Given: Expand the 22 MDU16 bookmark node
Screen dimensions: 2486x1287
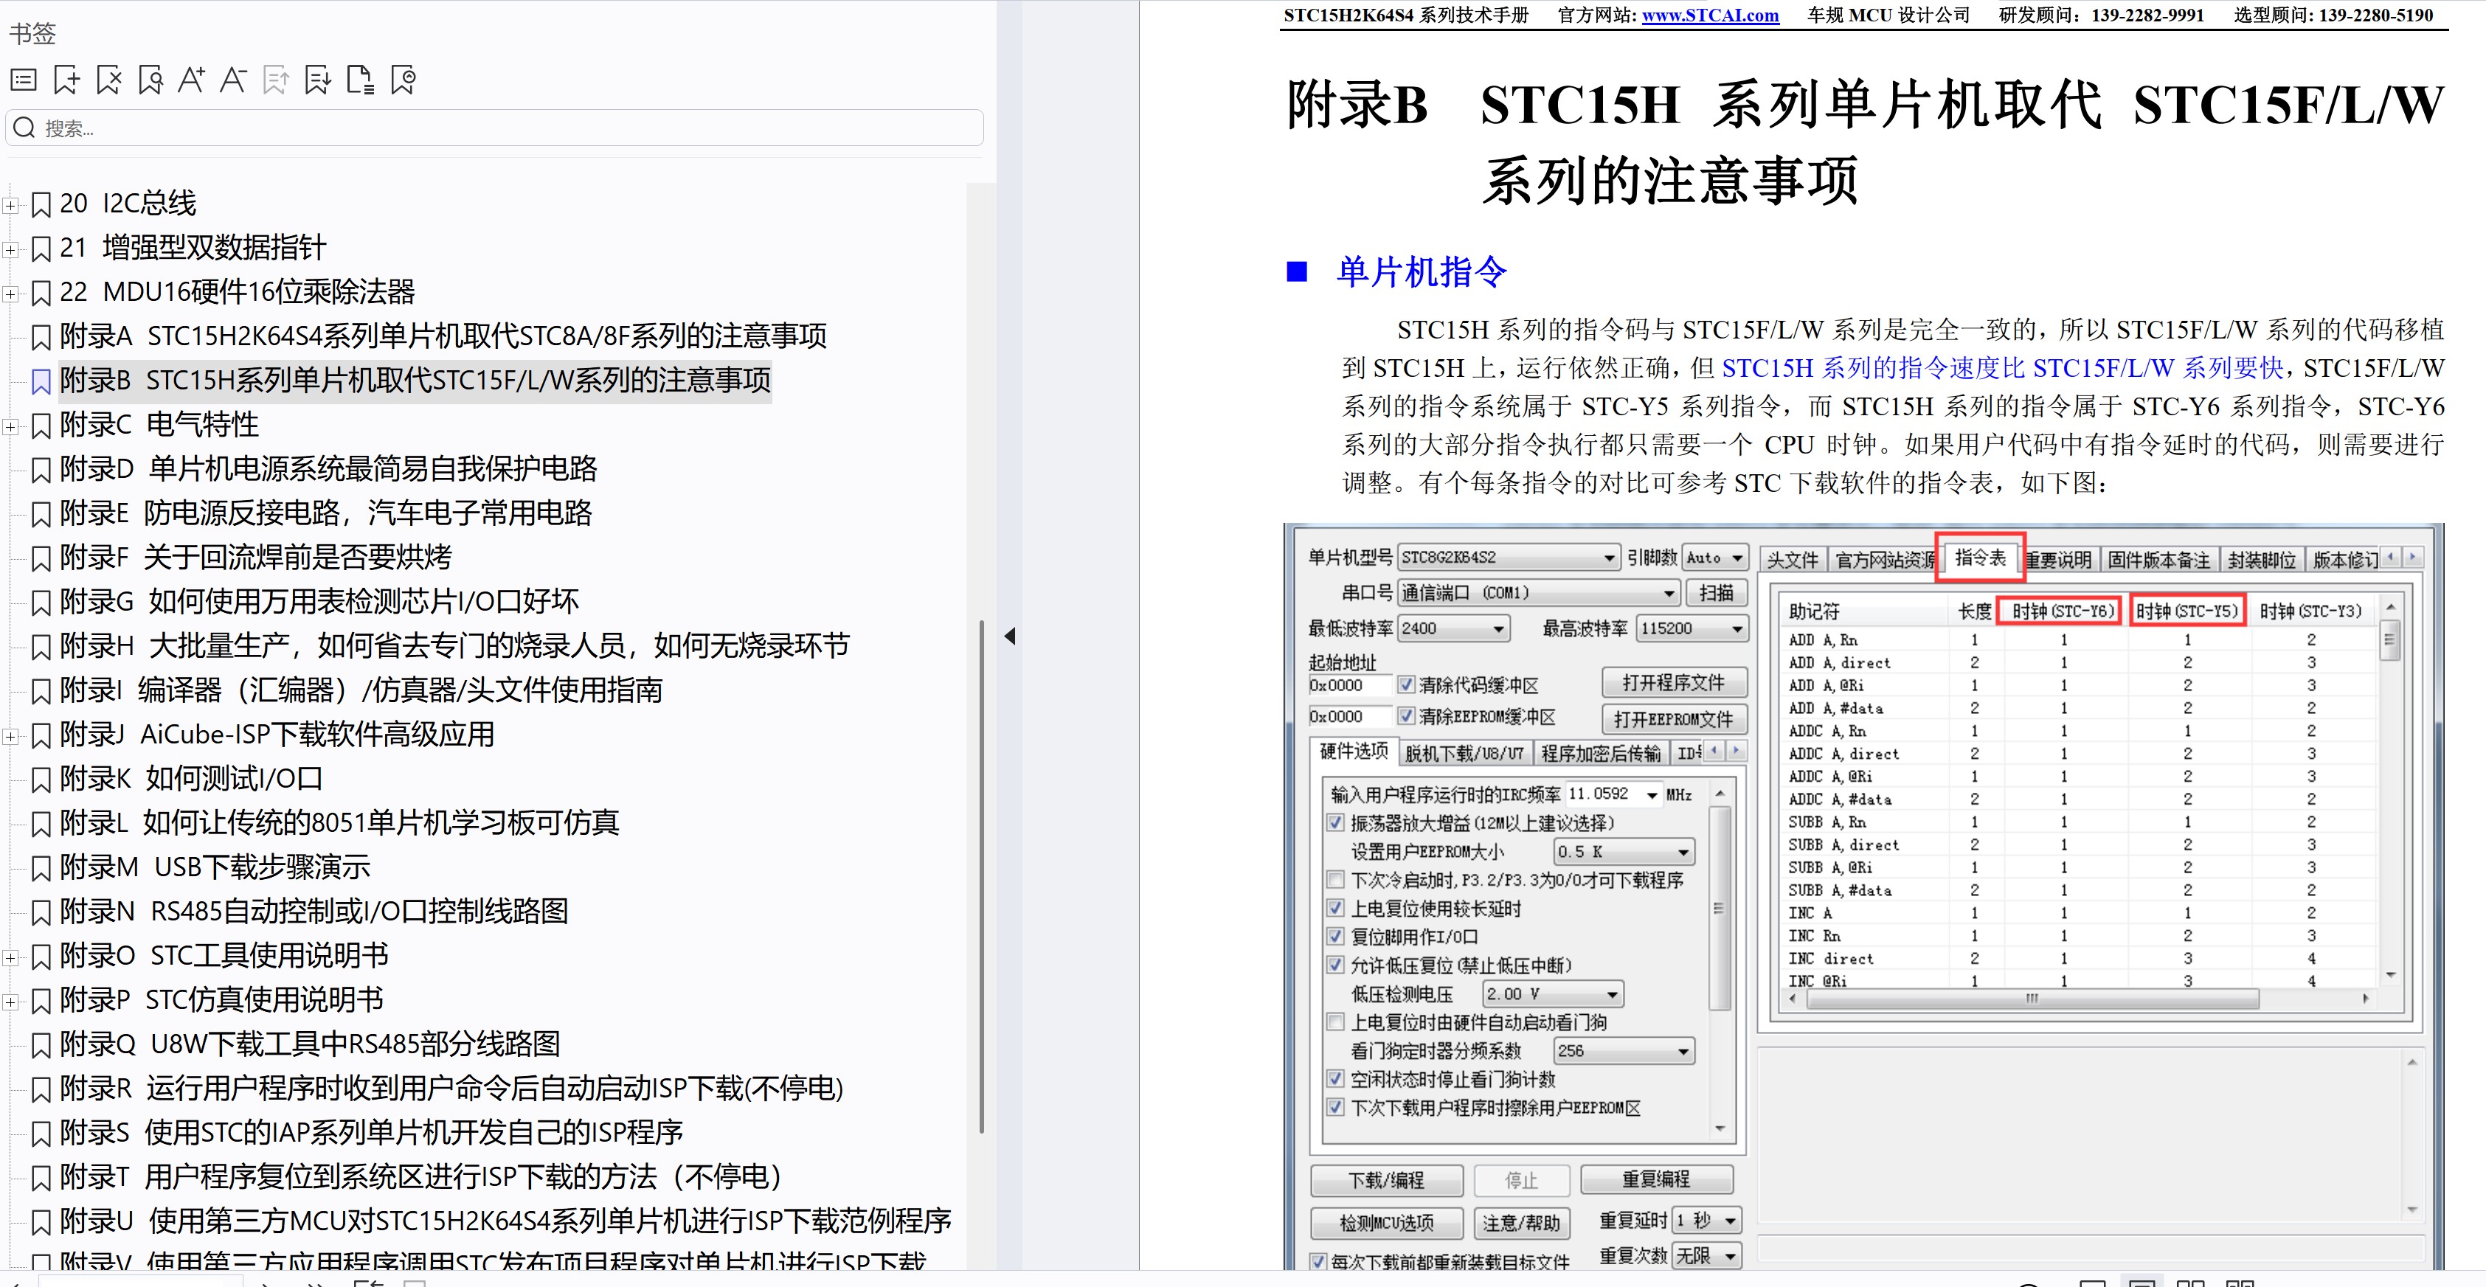Looking at the screenshot, I should point(10,294).
